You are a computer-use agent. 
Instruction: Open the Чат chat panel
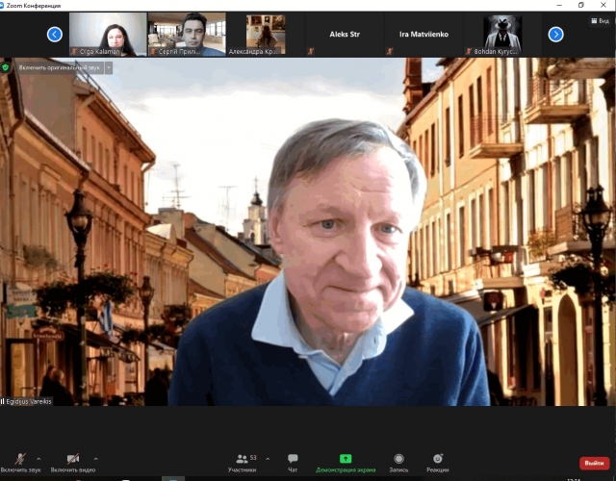coord(293,460)
